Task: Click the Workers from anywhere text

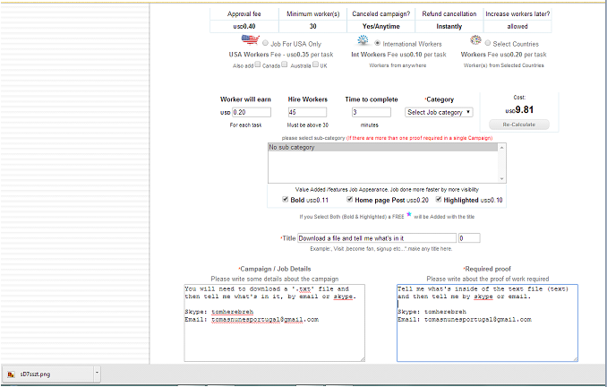Action: 398,65
